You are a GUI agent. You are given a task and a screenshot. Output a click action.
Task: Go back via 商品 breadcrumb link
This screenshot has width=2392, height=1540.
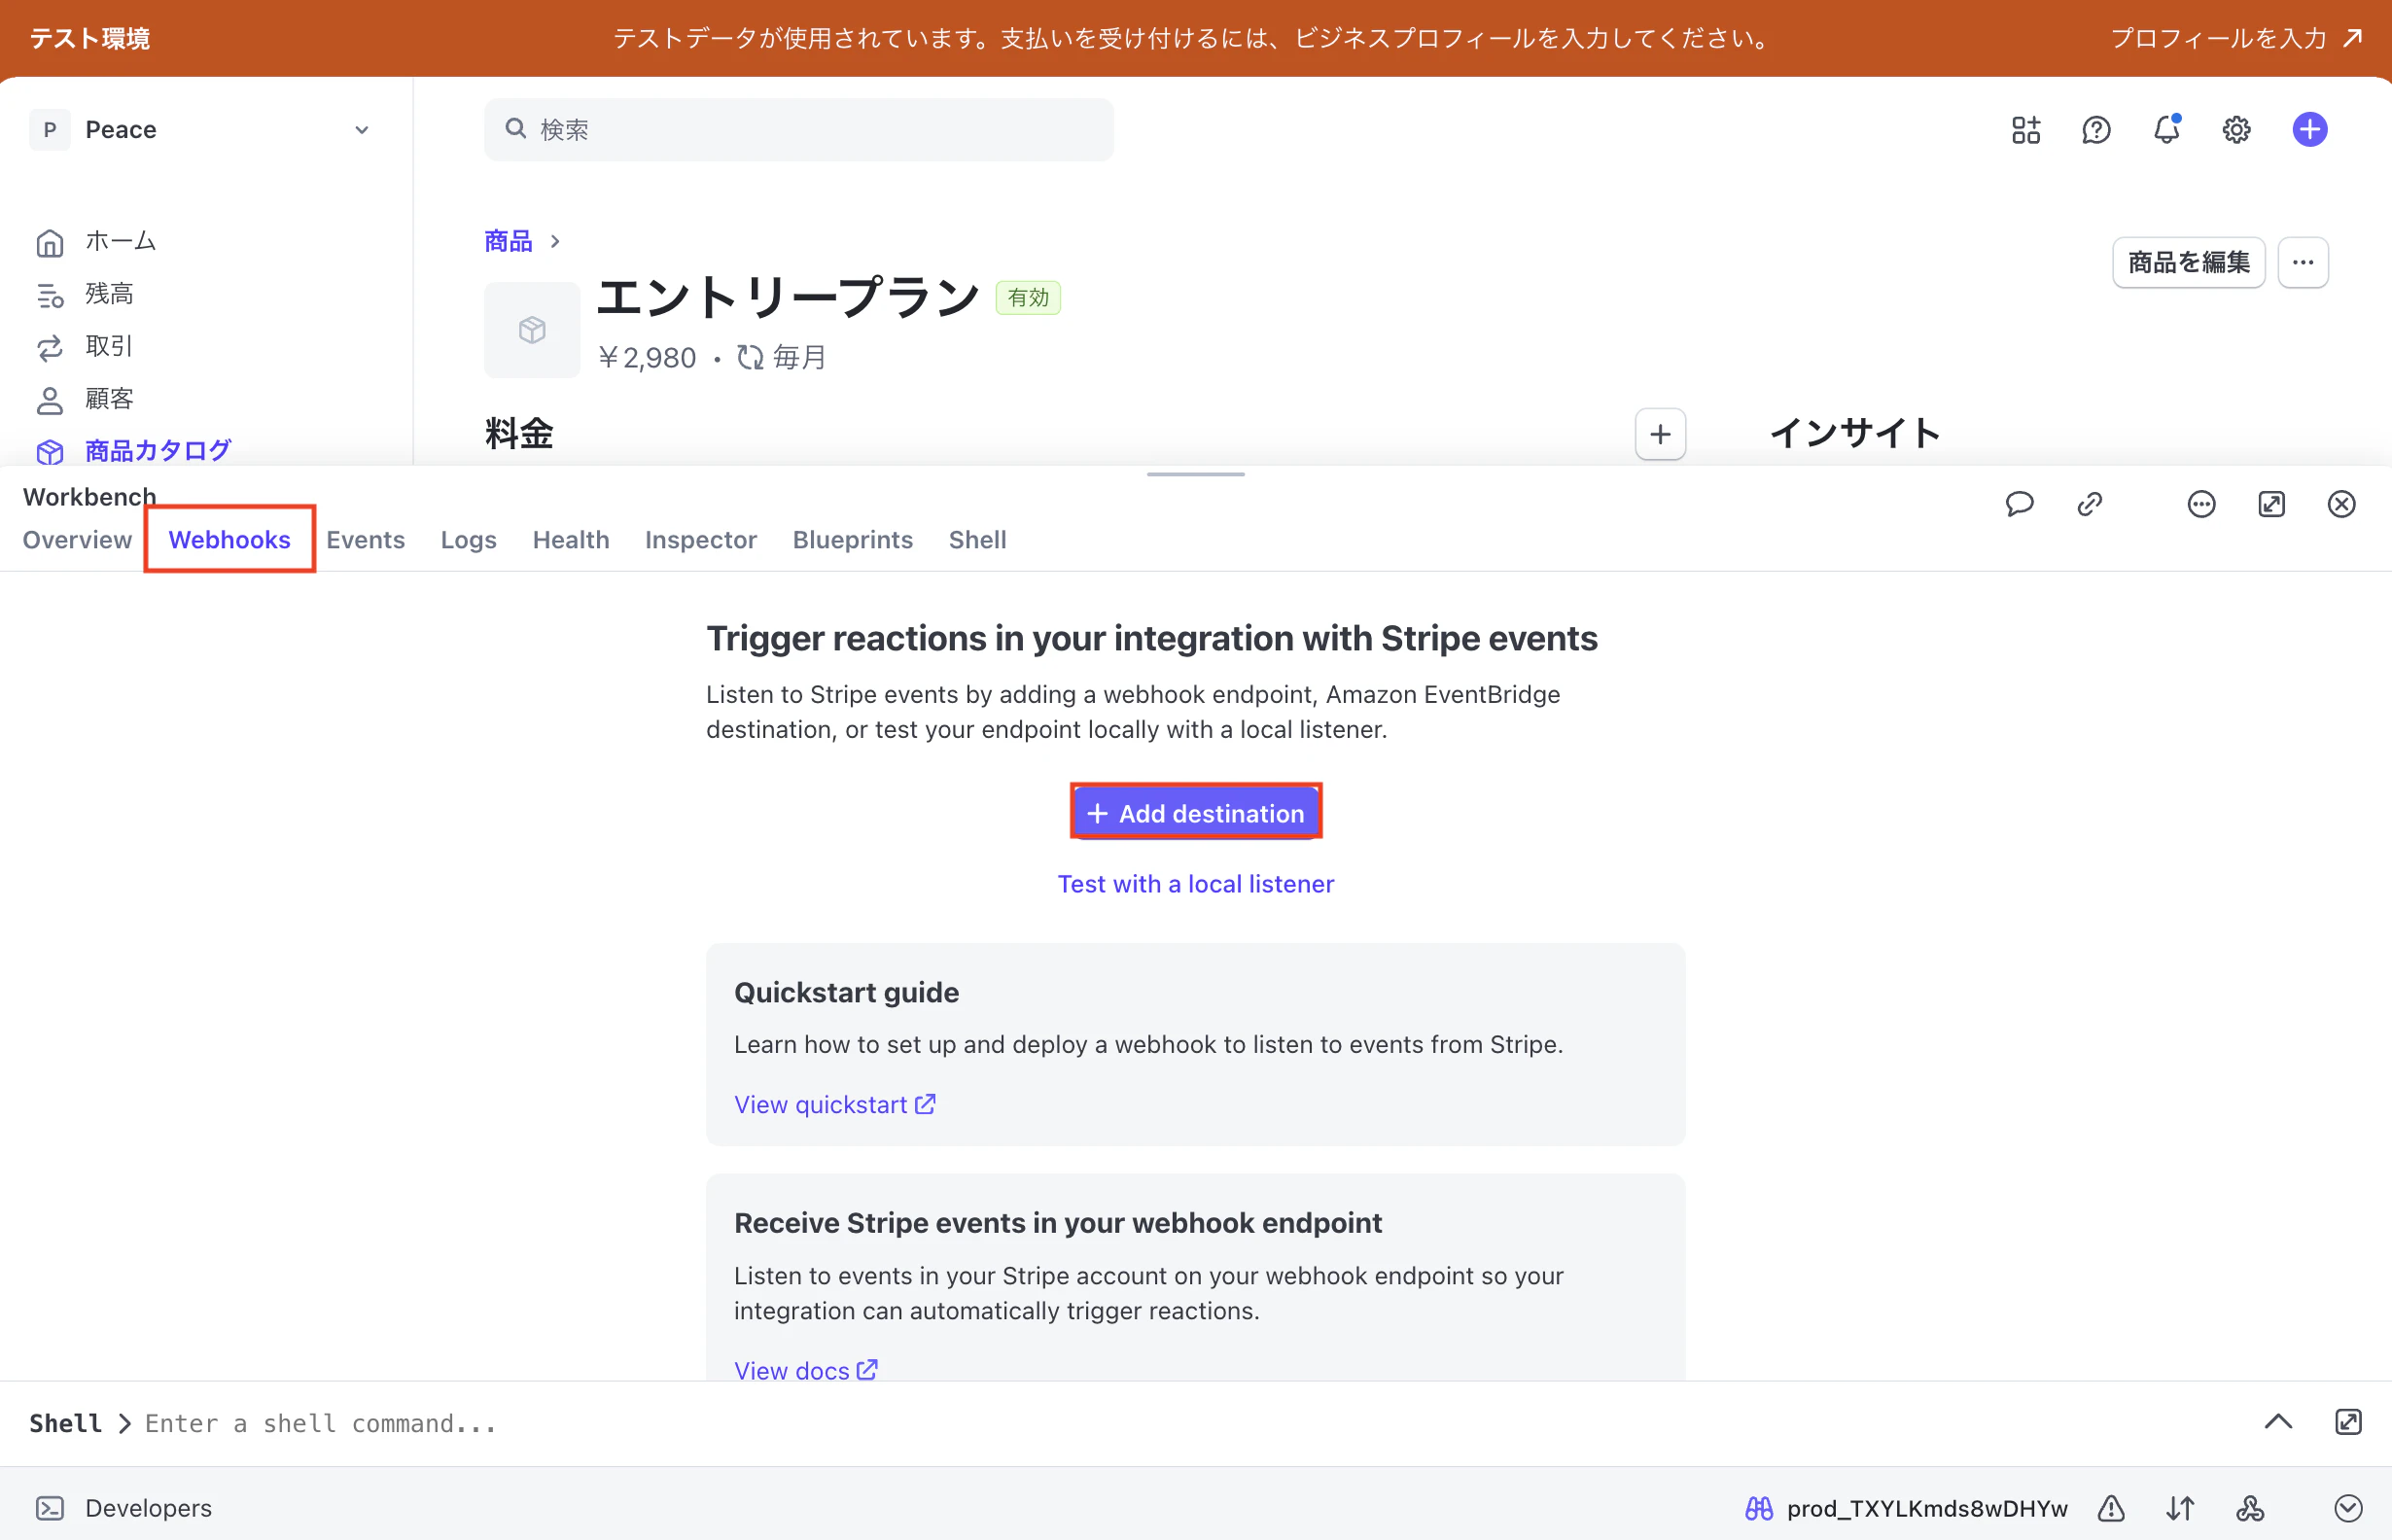coord(508,241)
